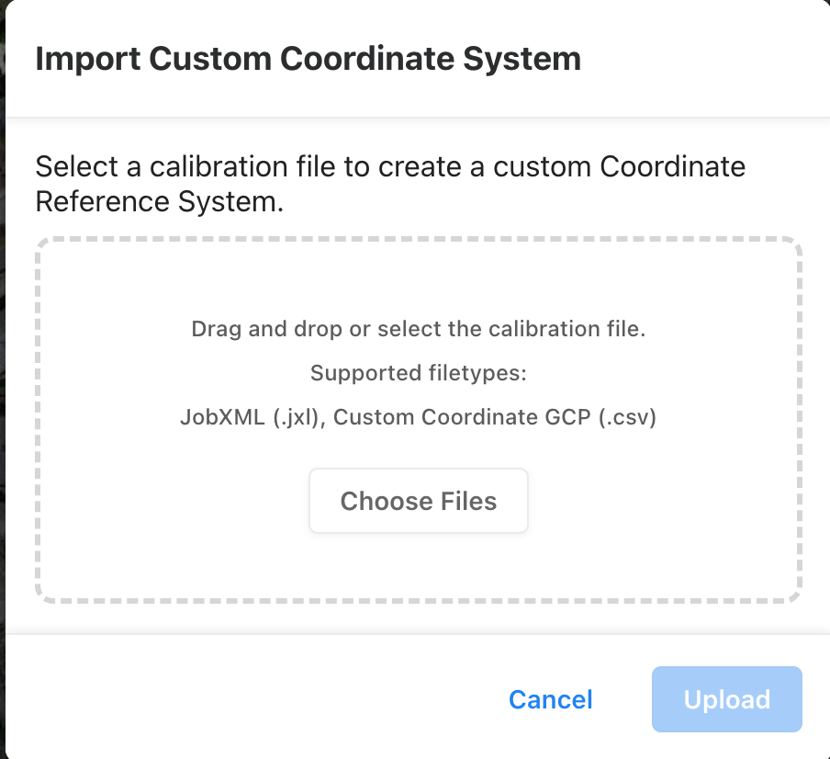Cancel the coordinate system import
This screenshot has width=830, height=759.
(551, 700)
